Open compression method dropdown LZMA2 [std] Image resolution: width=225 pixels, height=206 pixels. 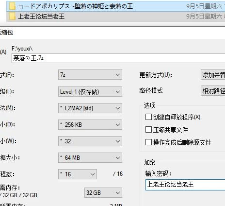coord(90,108)
